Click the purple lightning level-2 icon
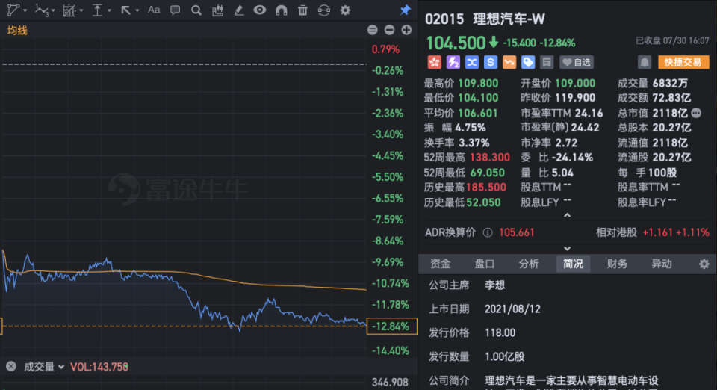The width and height of the screenshot is (717, 390). [453, 62]
